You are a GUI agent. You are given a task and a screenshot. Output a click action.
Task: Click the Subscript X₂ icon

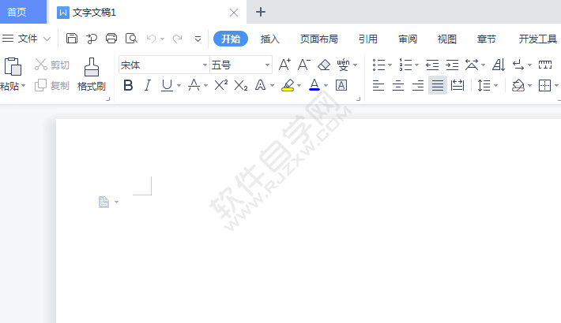241,85
